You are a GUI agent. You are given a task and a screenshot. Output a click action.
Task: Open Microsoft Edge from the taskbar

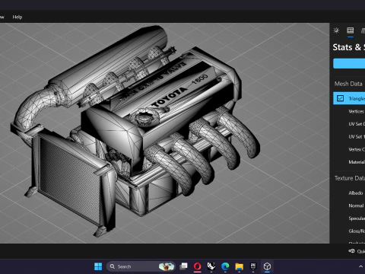[x=225, y=266]
